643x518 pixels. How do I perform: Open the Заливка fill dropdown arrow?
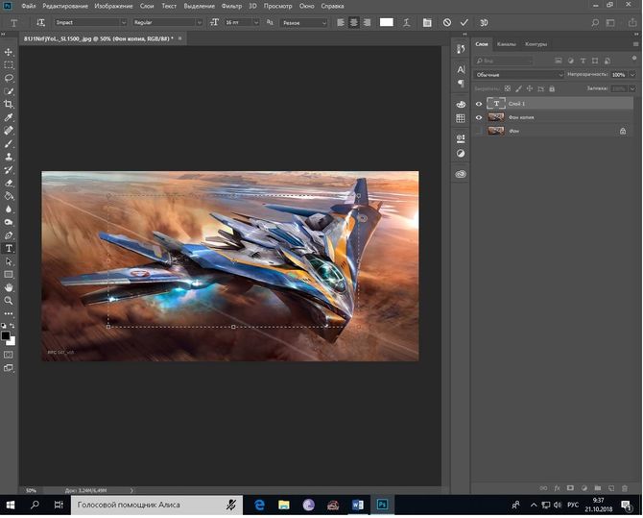click(x=632, y=88)
